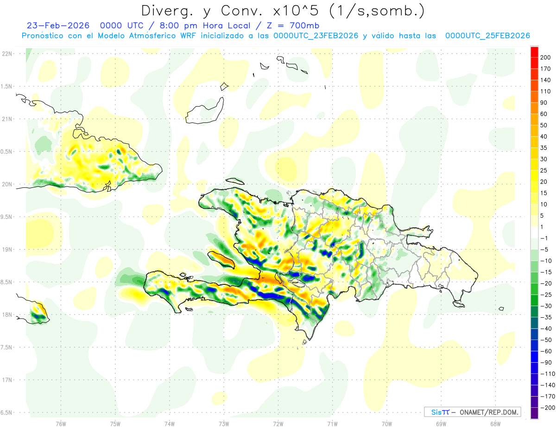556x430 pixels.
Task: Click the "19N" latitude label
Action: (7, 250)
